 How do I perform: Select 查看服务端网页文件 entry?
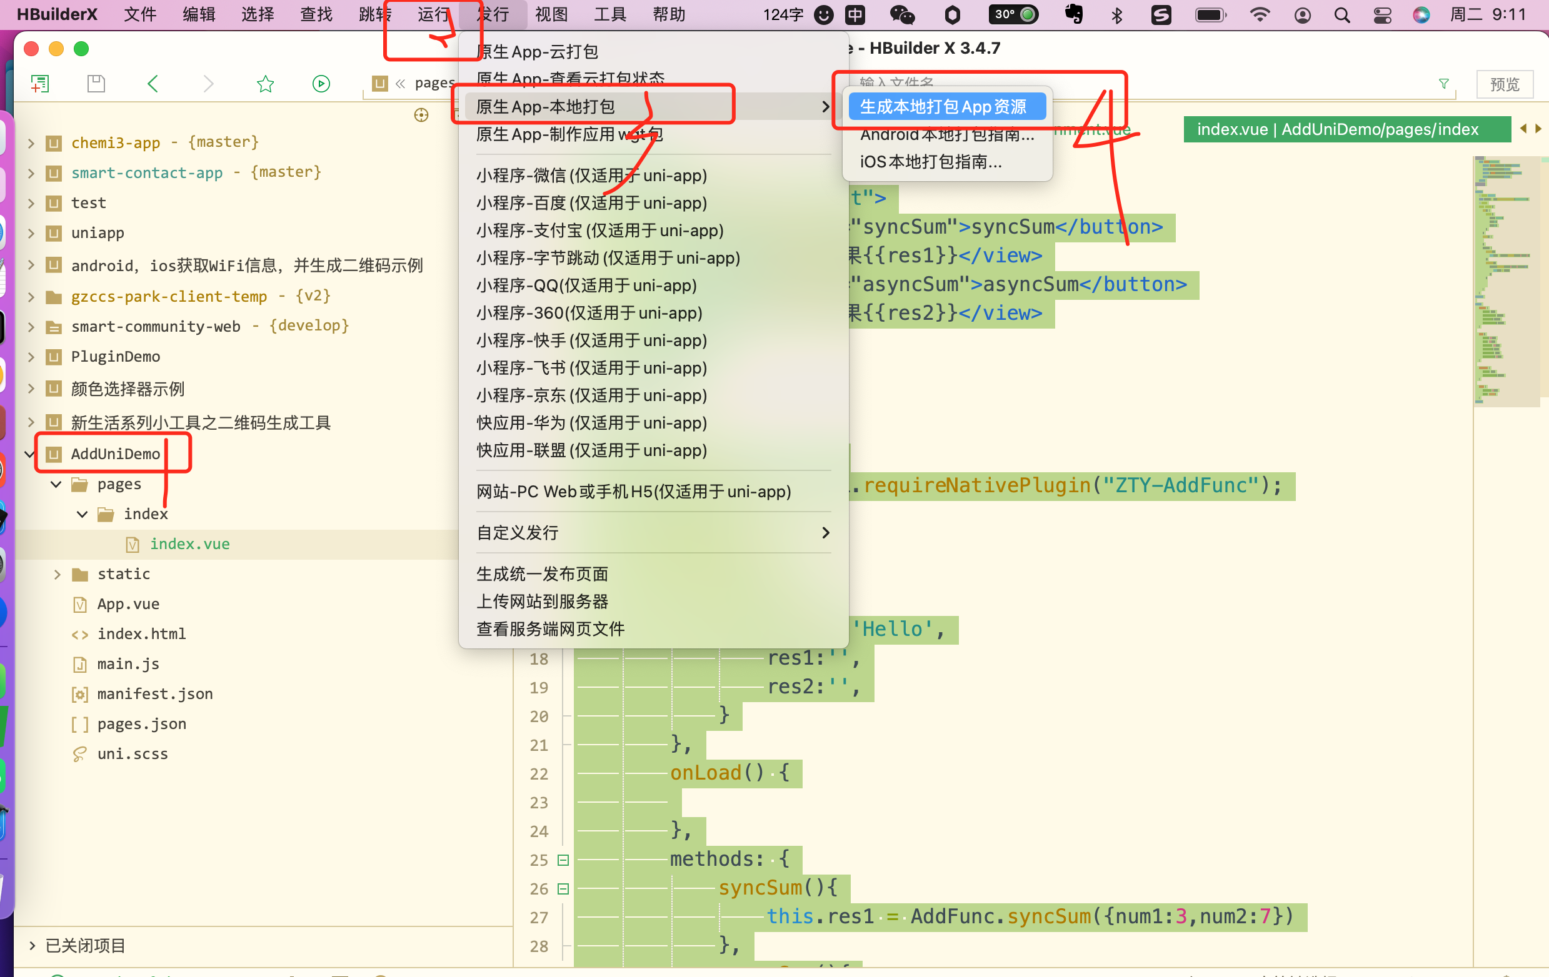click(653, 629)
